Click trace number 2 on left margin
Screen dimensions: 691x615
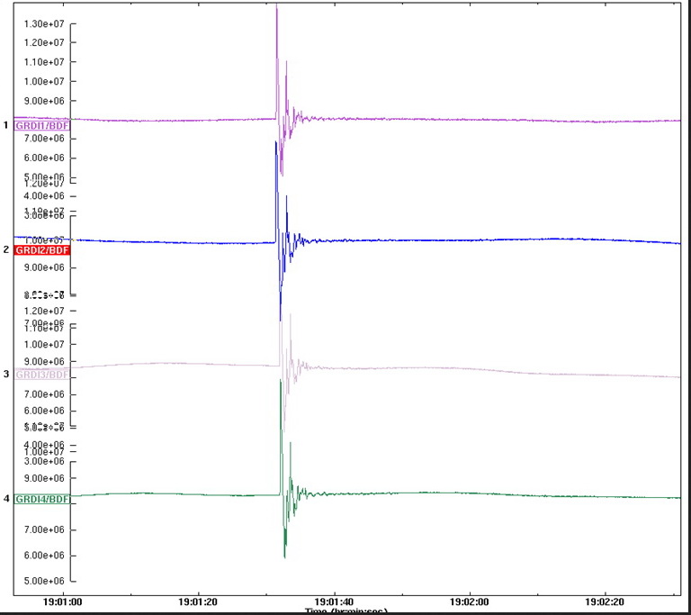click(x=6, y=249)
